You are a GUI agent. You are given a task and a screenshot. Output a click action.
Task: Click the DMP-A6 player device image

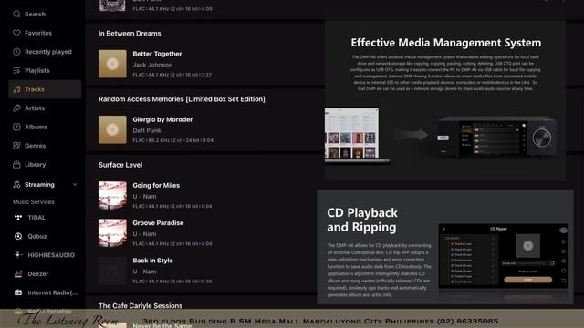tap(496, 136)
